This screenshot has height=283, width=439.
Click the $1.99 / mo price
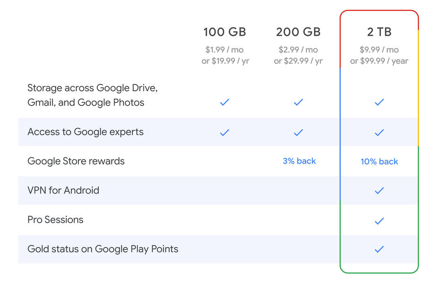click(x=225, y=50)
